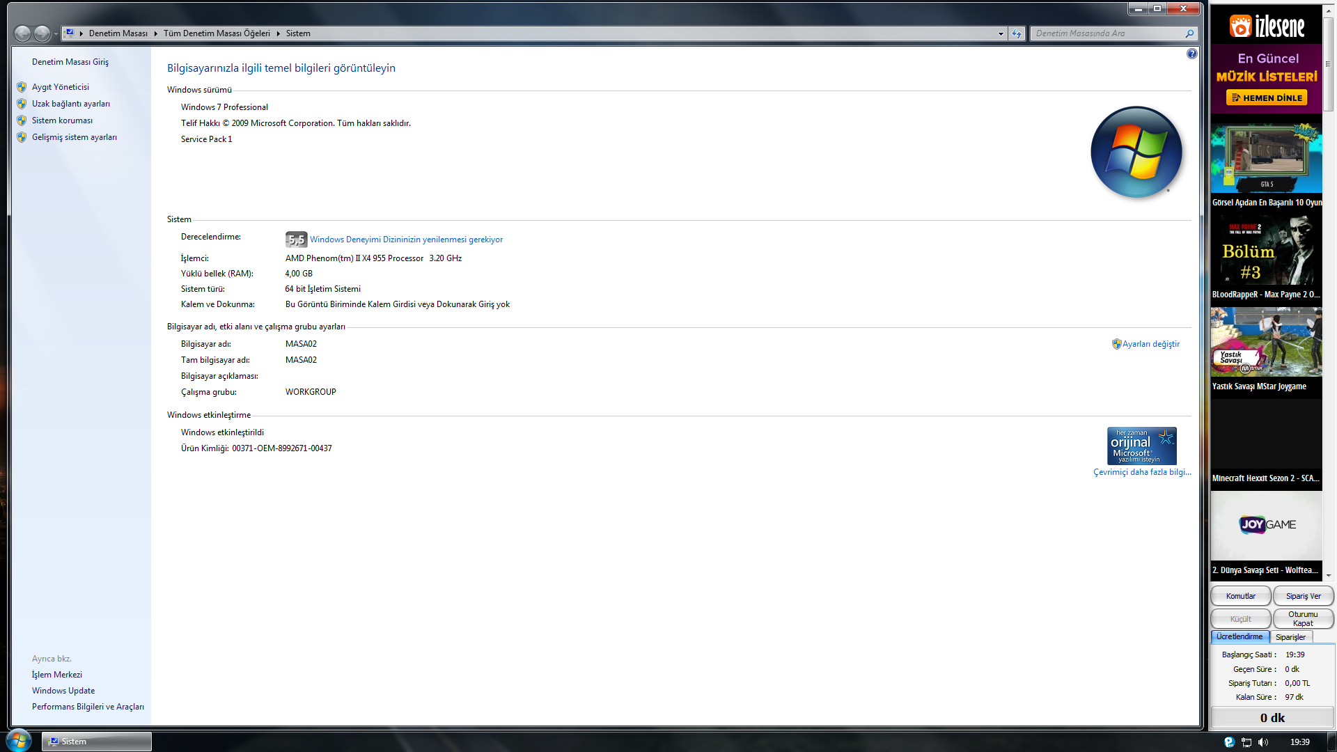Expand arrow after Denetim Masası breadcrumb
The width and height of the screenshot is (1337, 752).
click(x=155, y=33)
